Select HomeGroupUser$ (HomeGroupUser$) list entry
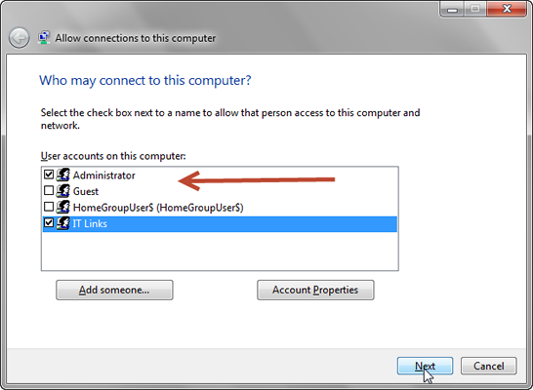Screen dimensions: 533x390 coord(158,208)
